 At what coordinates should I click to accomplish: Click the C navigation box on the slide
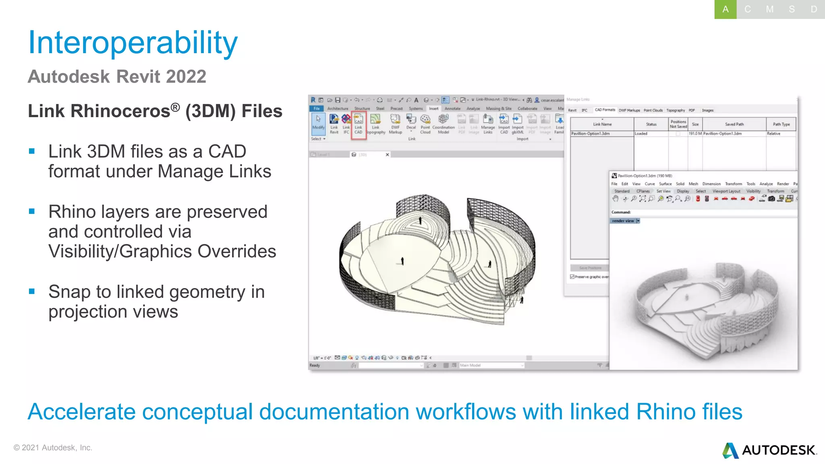click(x=748, y=9)
